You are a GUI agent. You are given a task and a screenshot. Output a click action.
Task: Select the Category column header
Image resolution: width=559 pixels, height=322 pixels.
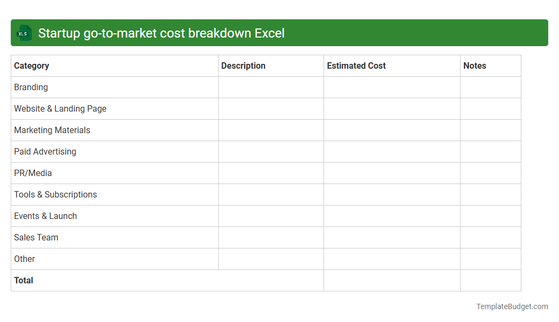pos(31,65)
